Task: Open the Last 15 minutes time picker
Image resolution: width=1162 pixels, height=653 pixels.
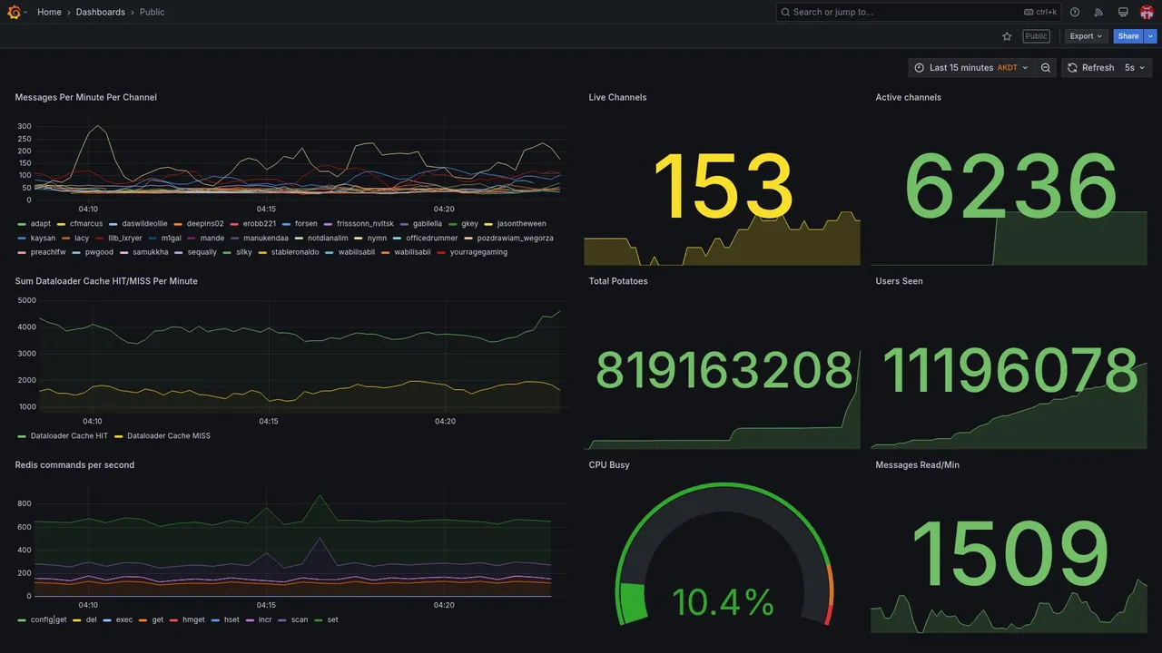Action: 971,68
